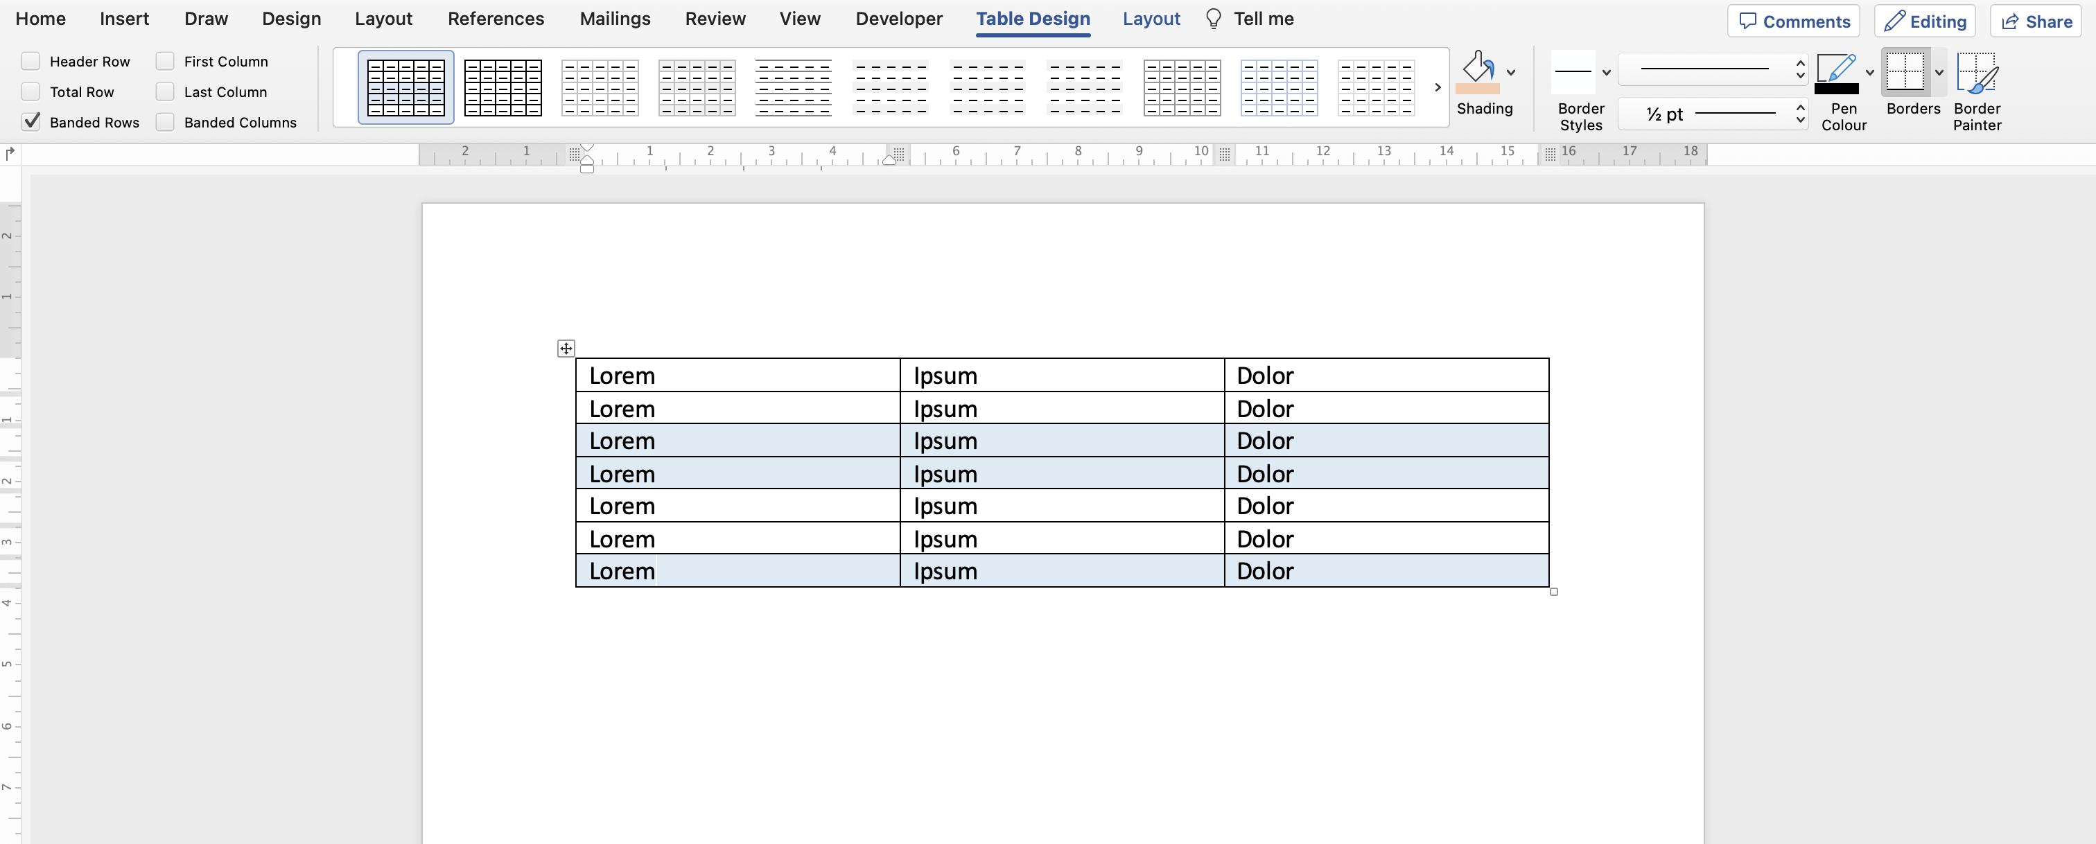The width and height of the screenshot is (2096, 844).
Task: Enable the Header Row checkbox
Action: [31, 61]
